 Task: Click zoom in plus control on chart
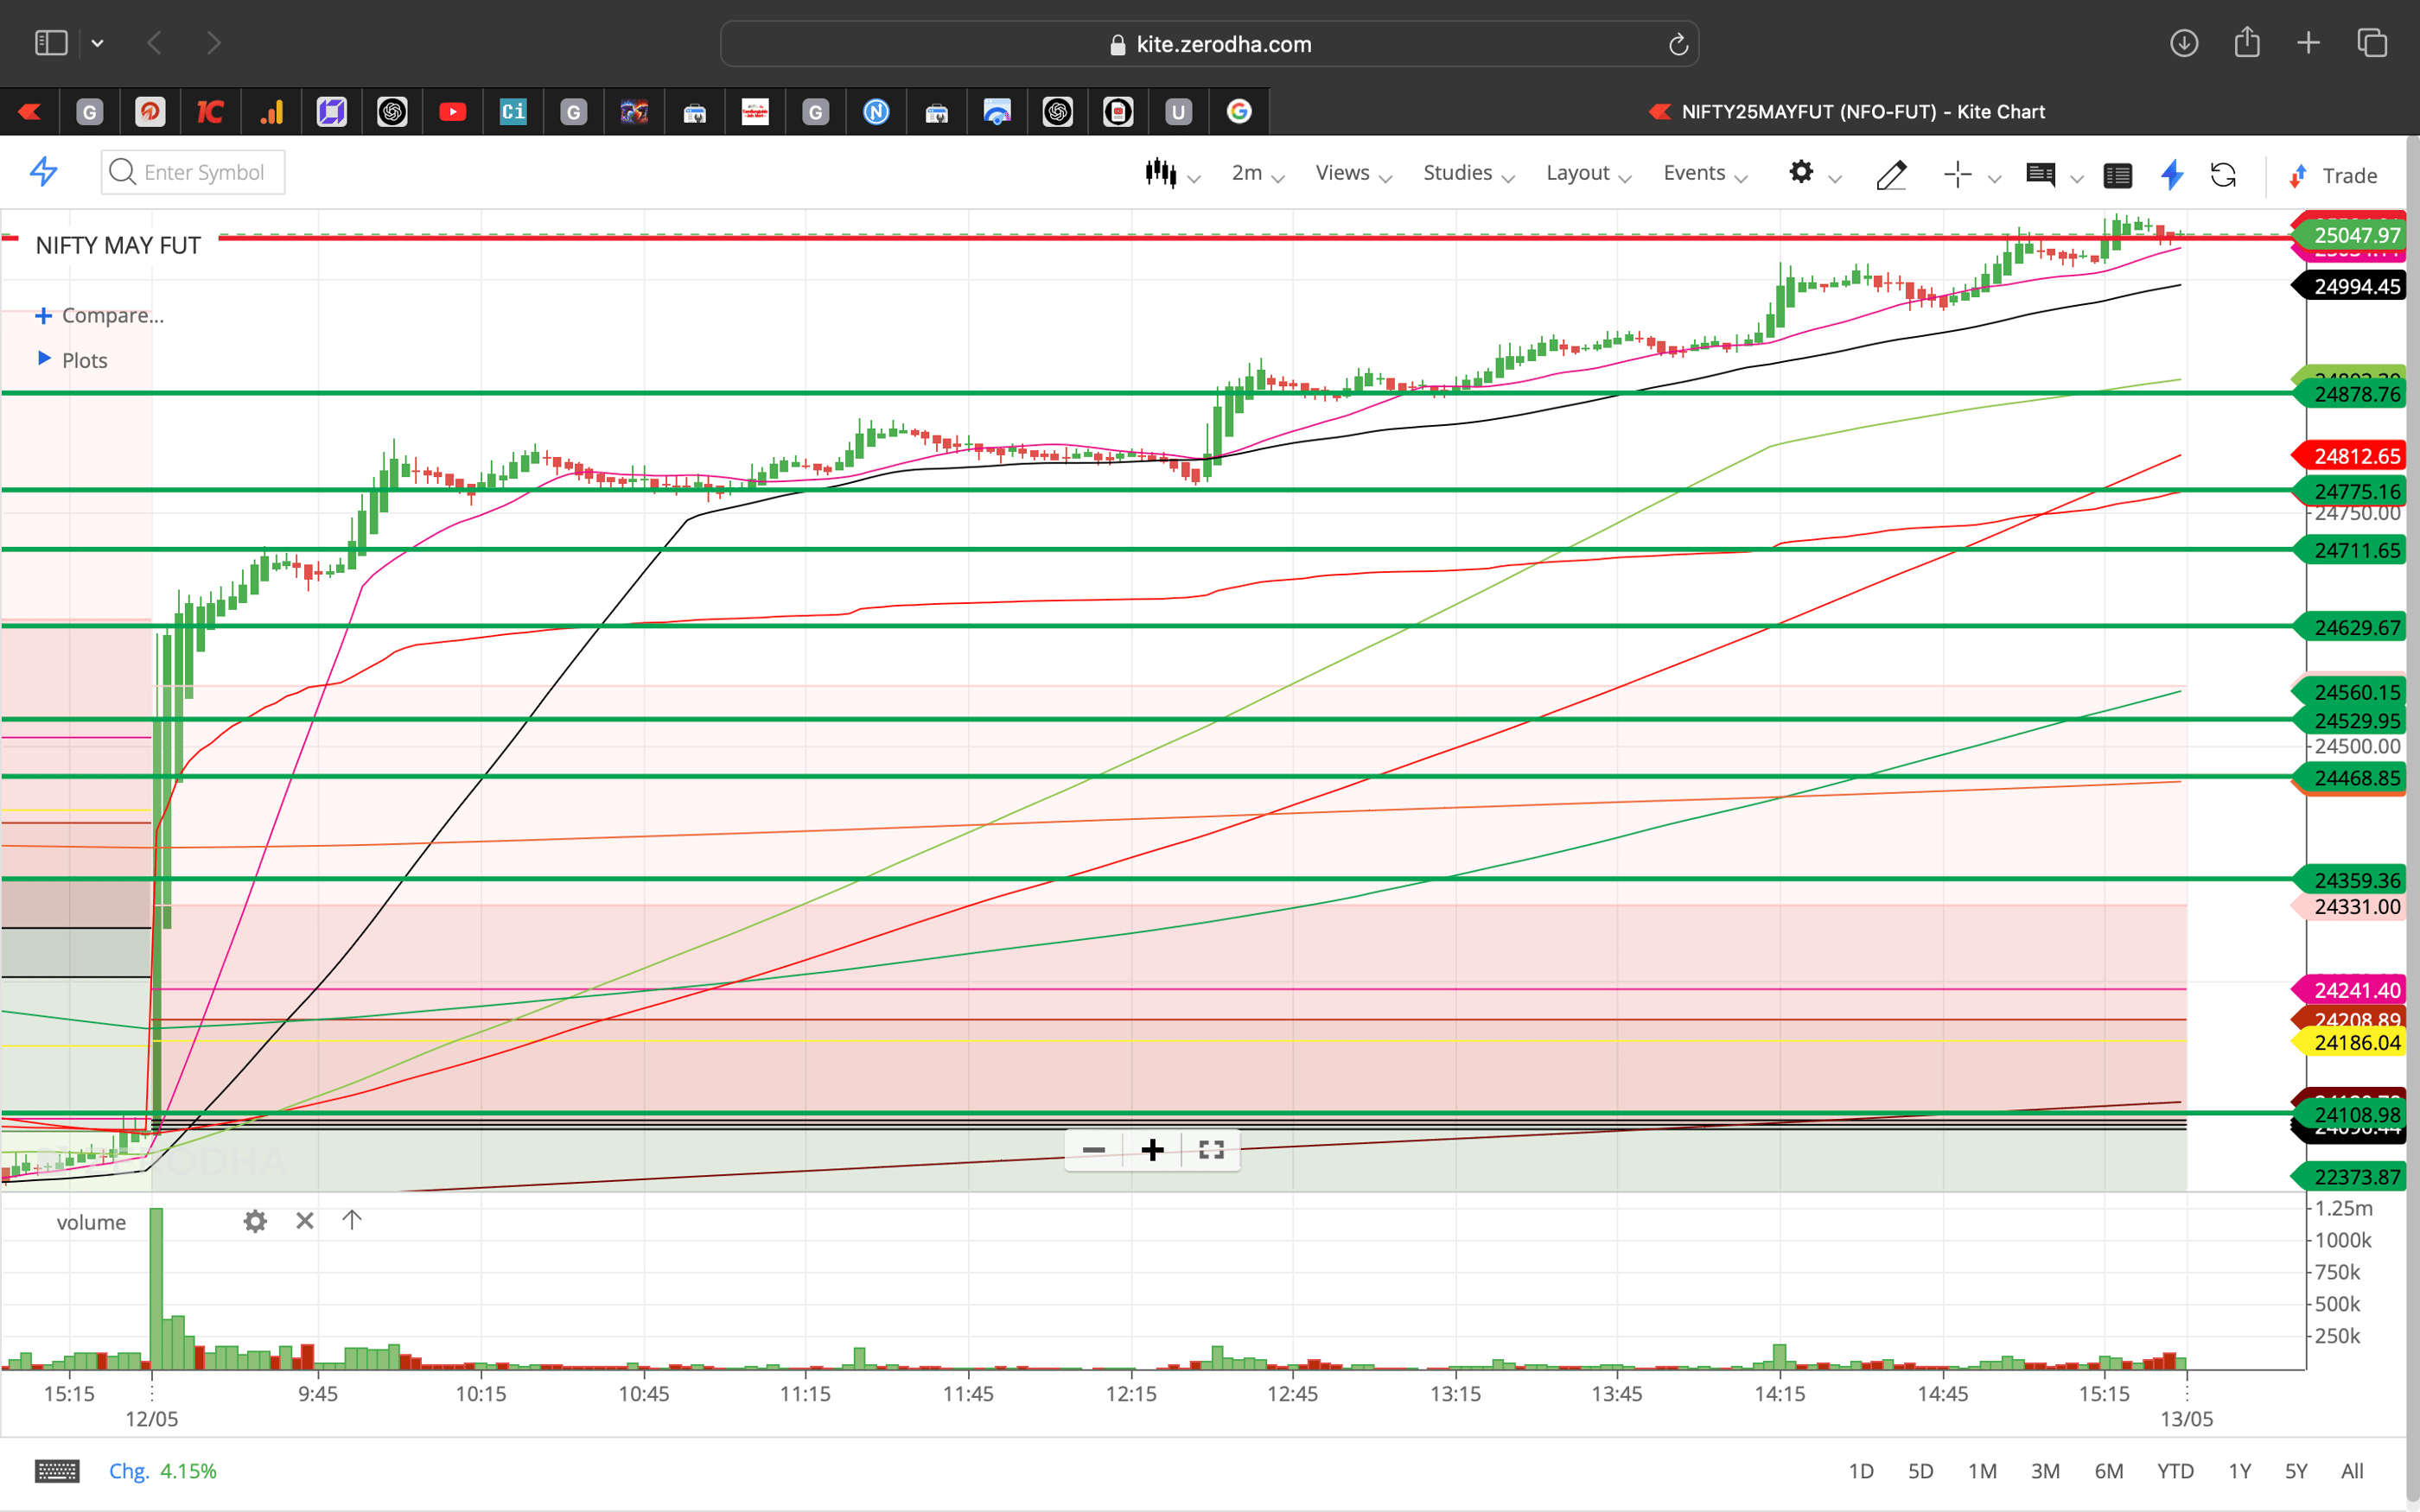coord(1152,1150)
